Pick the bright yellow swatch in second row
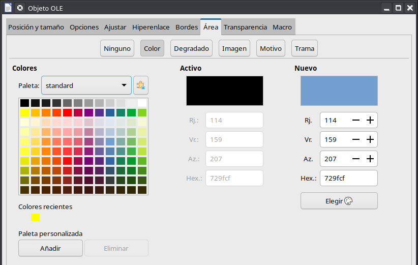The height and width of the screenshot is (265, 418). (x=24, y=113)
